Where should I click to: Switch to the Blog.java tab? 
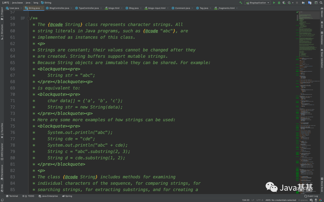click(x=134, y=8)
